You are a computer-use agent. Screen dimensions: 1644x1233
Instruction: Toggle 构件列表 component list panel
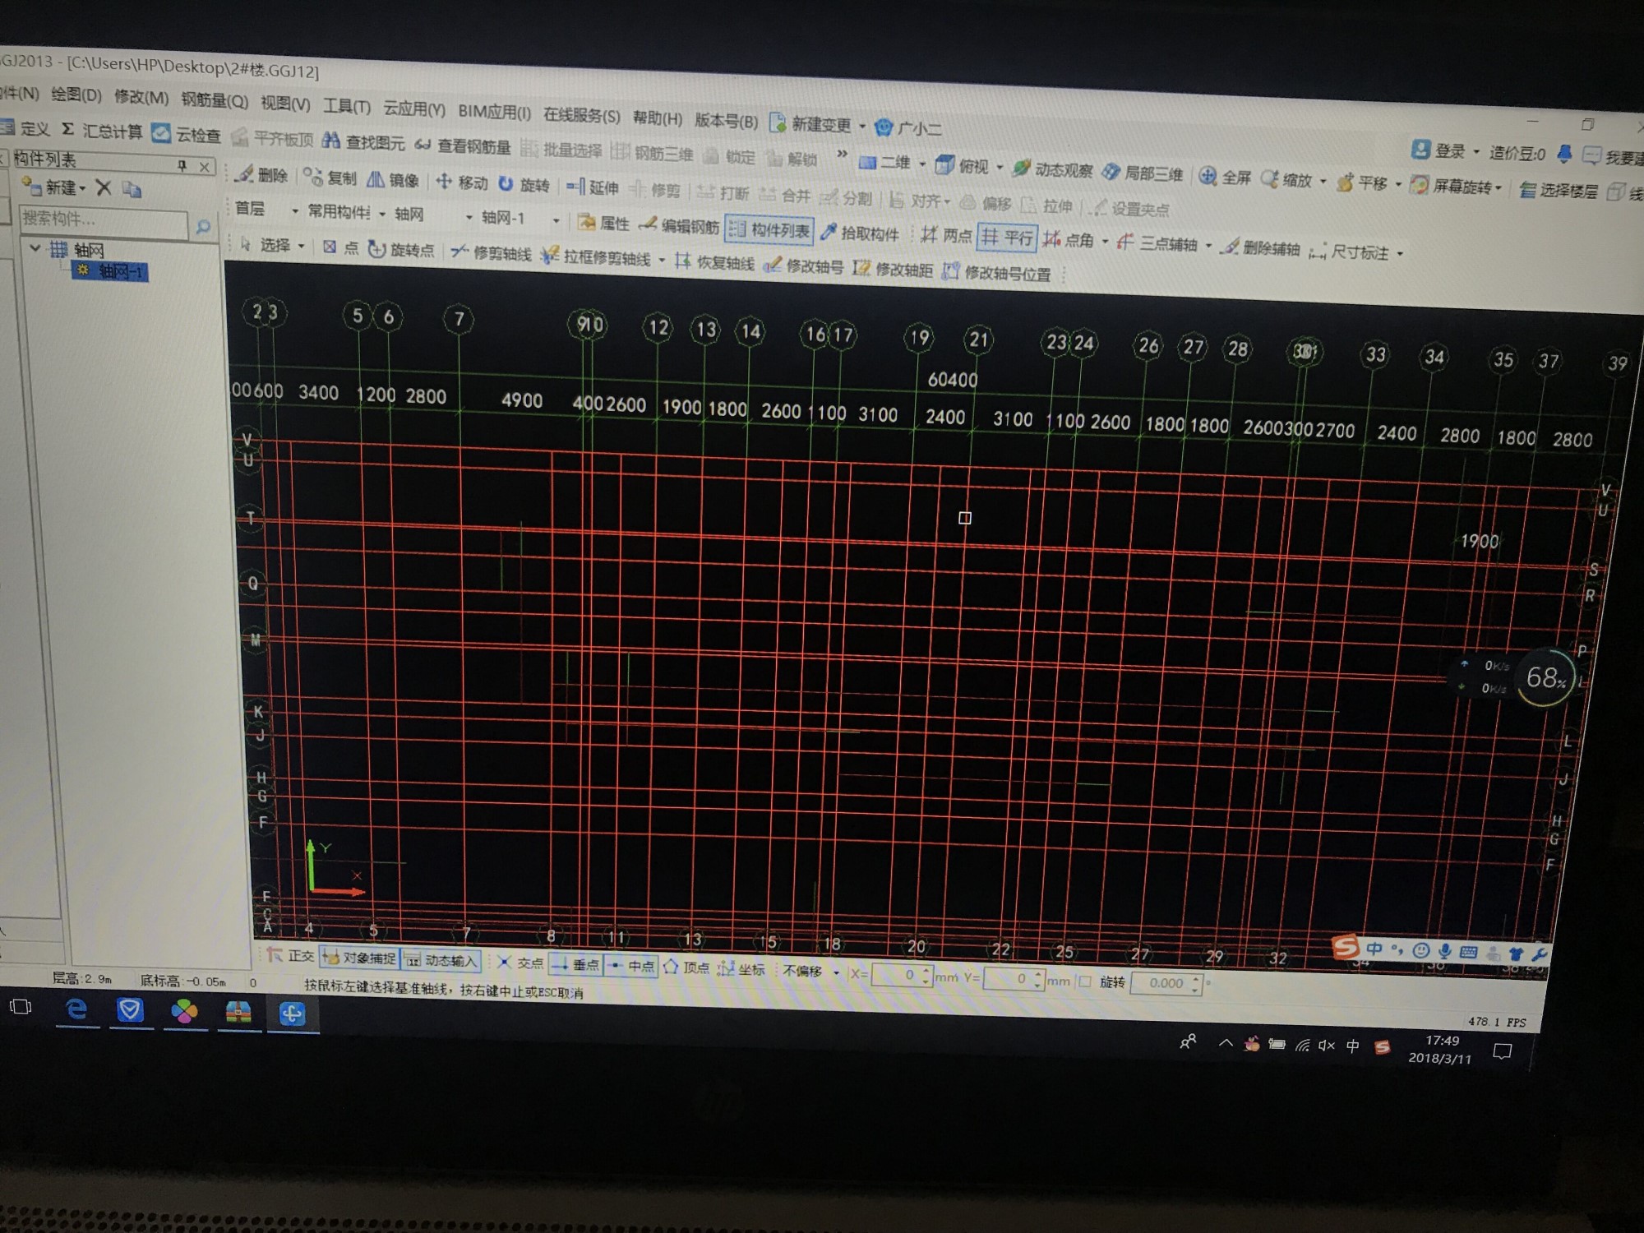pyautogui.click(x=769, y=230)
